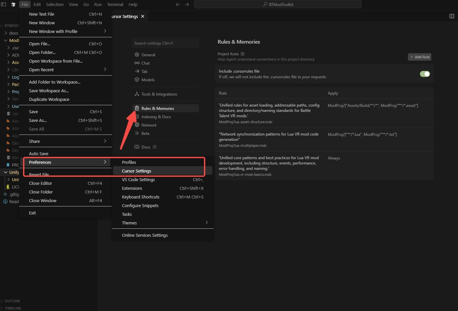Choose Close Editor
Screen dimensions: 458x311
[x=65, y=183]
